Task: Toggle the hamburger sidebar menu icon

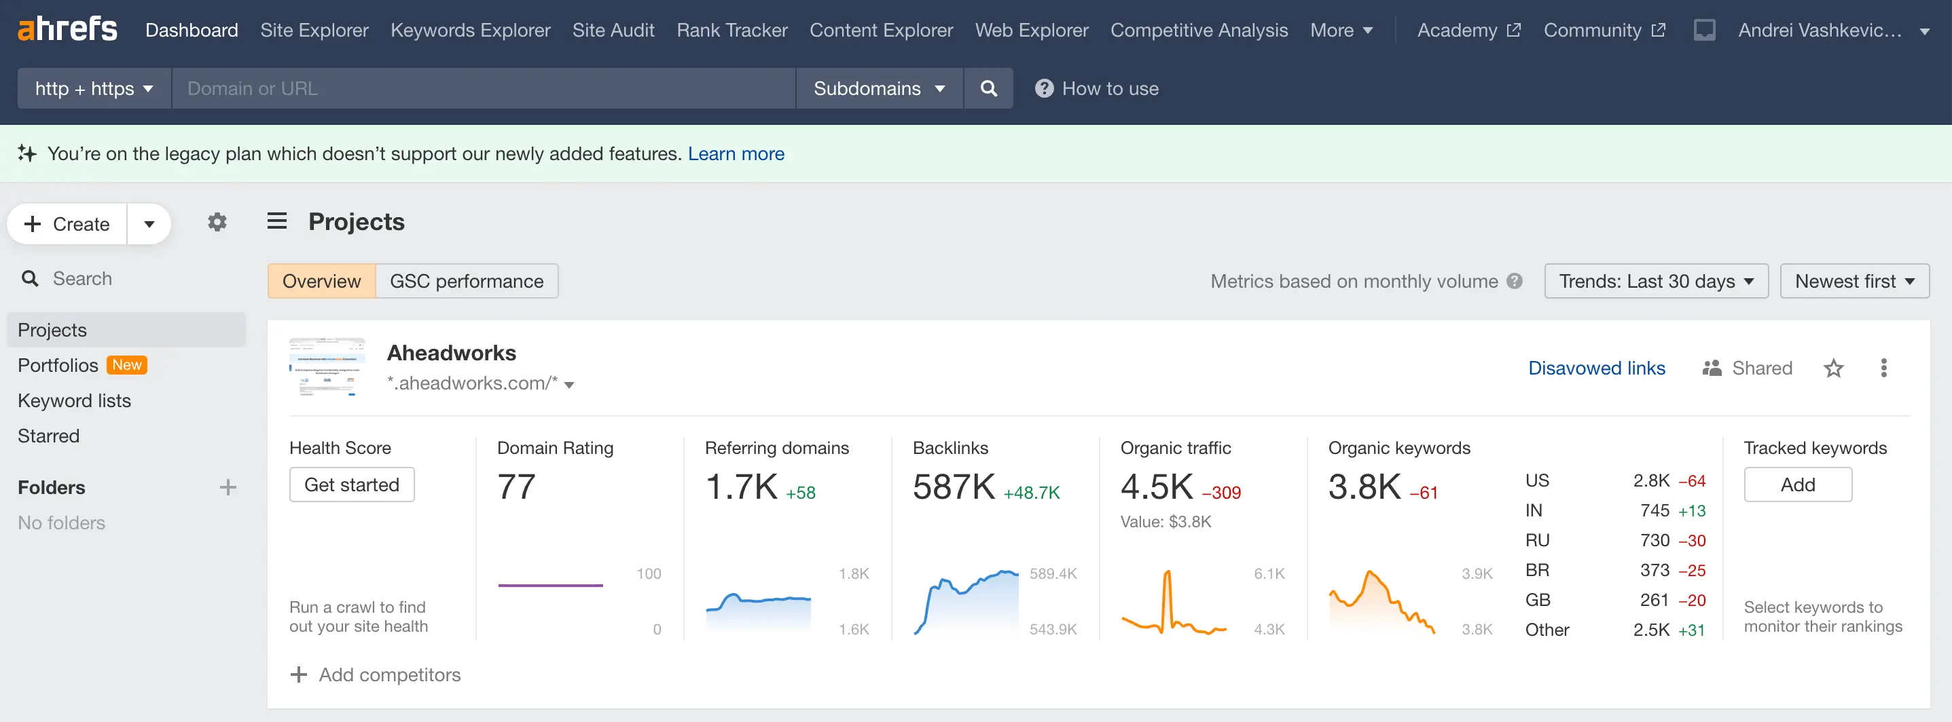Action: [x=276, y=221]
